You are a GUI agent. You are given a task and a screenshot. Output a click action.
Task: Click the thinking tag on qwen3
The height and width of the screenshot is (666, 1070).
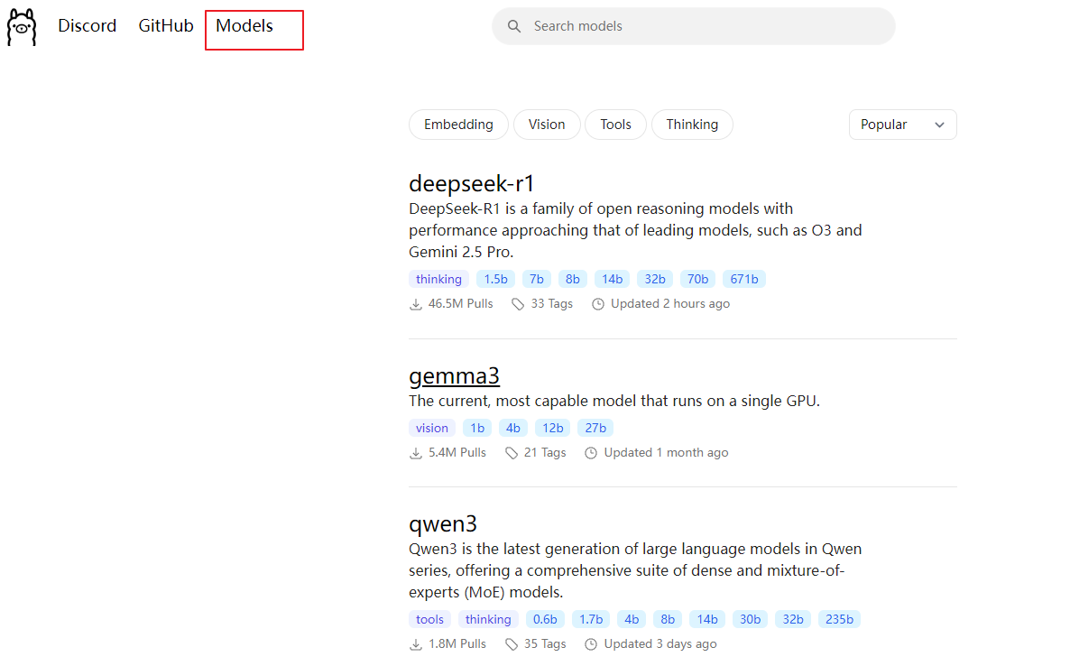488,620
